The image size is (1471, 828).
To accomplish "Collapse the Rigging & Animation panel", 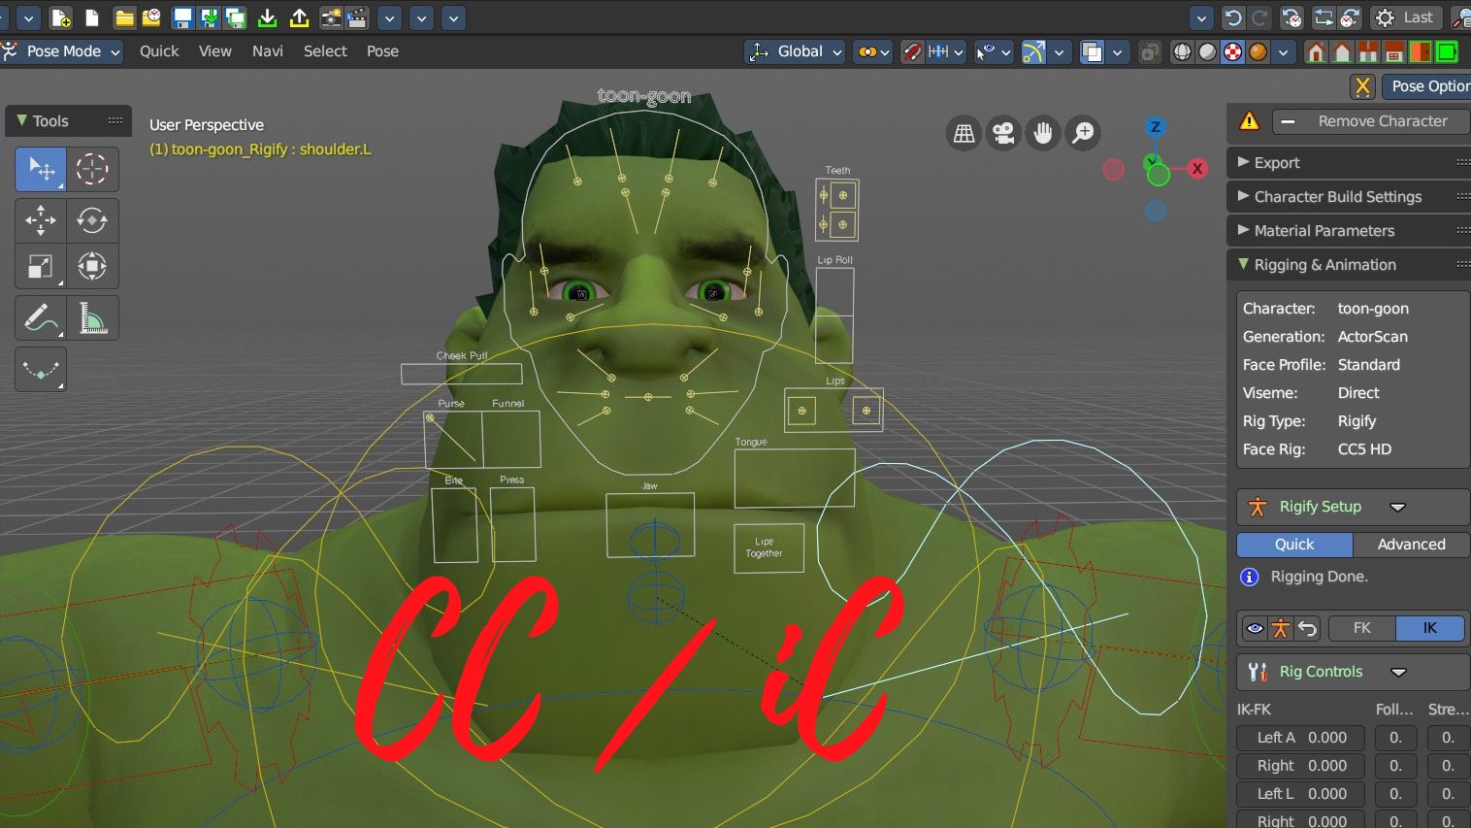I will (1349, 265).
